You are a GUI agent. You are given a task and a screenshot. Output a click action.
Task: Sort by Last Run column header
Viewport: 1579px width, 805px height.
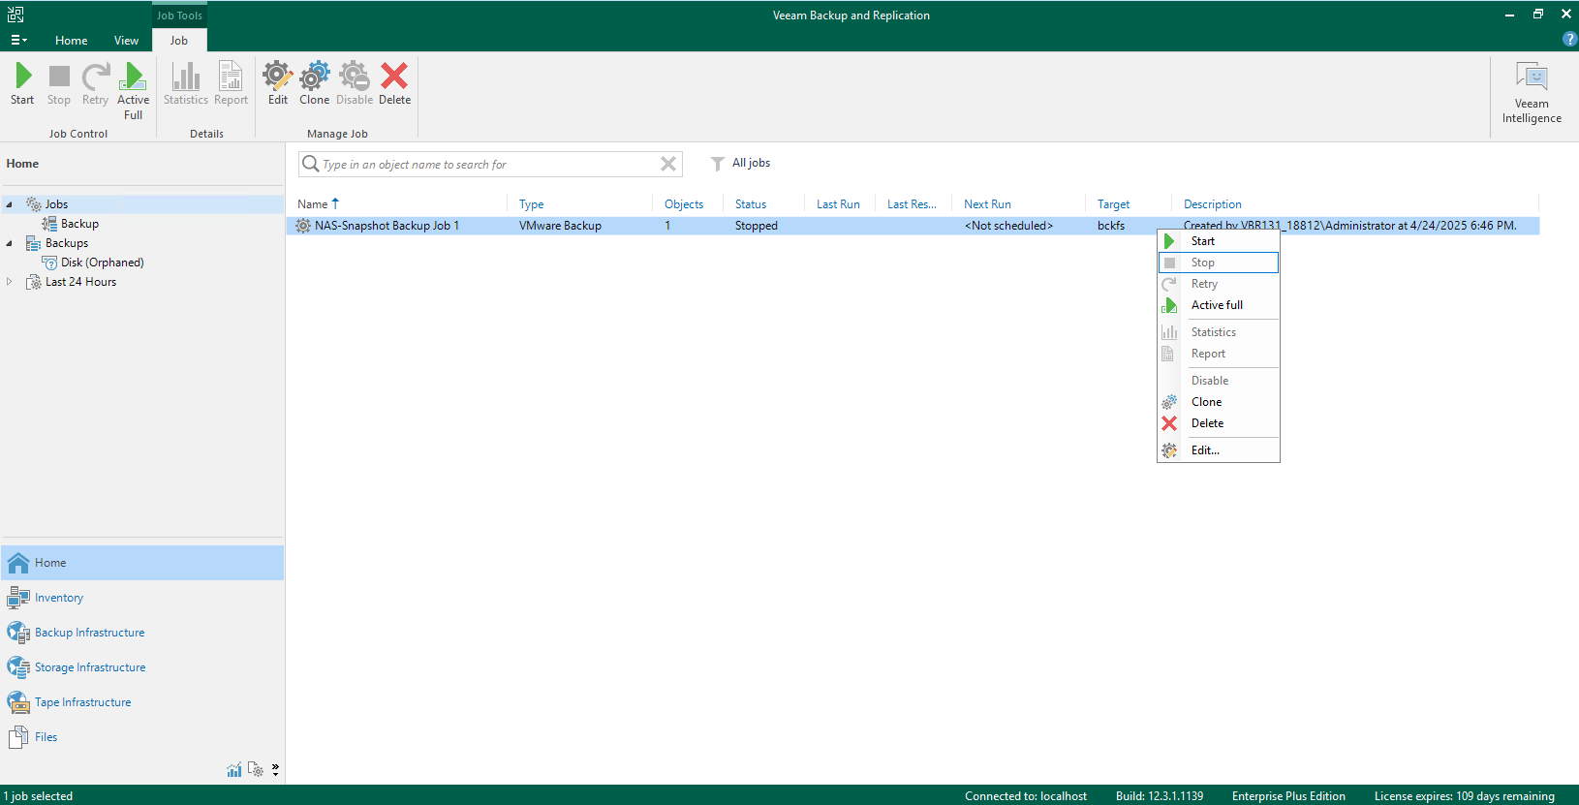click(x=839, y=204)
